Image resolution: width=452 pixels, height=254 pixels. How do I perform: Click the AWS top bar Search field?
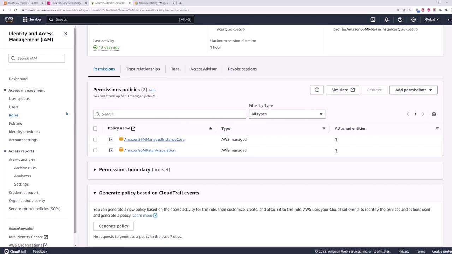coord(120,19)
